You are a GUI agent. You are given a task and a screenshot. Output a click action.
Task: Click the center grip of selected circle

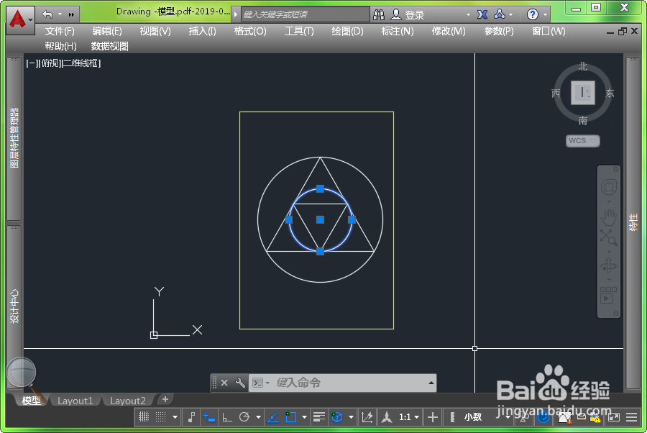coord(320,219)
